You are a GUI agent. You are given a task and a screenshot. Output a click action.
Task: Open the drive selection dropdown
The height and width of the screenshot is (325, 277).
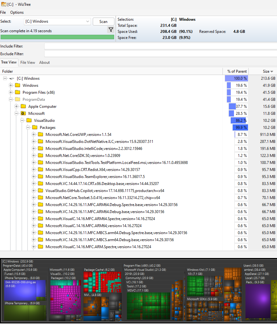pyautogui.click(x=88, y=21)
